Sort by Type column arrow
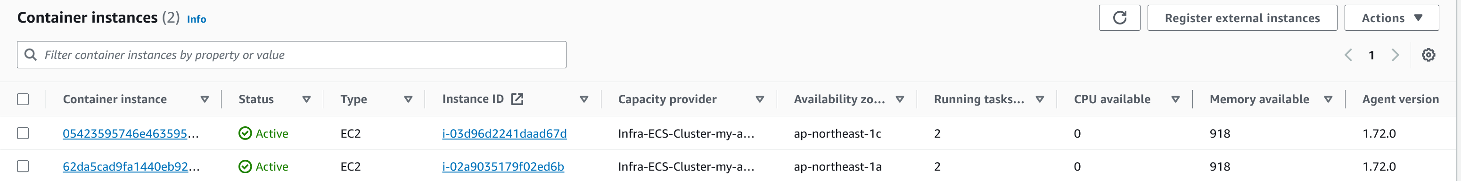1461x181 pixels. [x=408, y=99]
